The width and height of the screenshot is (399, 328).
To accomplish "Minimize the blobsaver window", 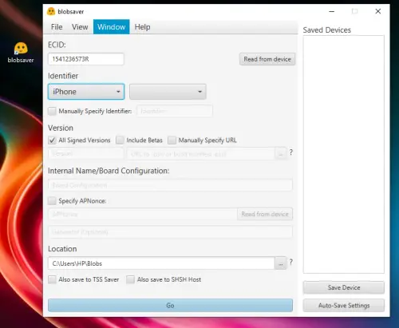I will point(332,11).
